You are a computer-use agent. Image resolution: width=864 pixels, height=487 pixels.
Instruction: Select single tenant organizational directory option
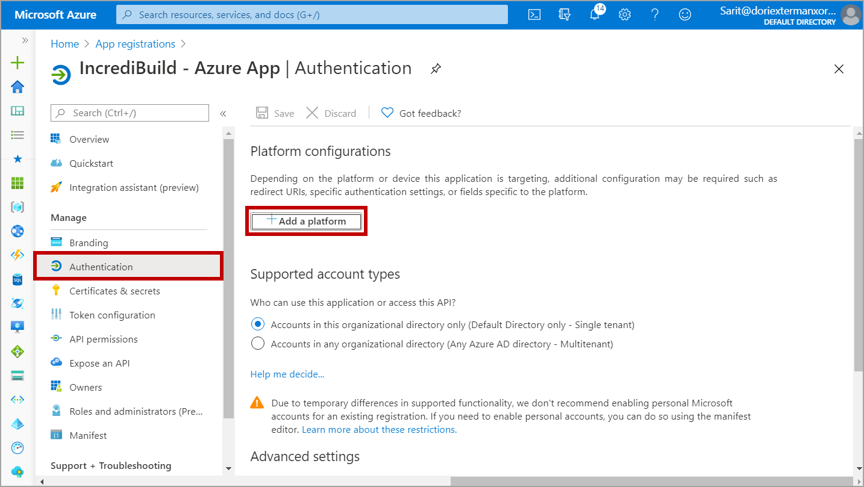pyautogui.click(x=258, y=324)
